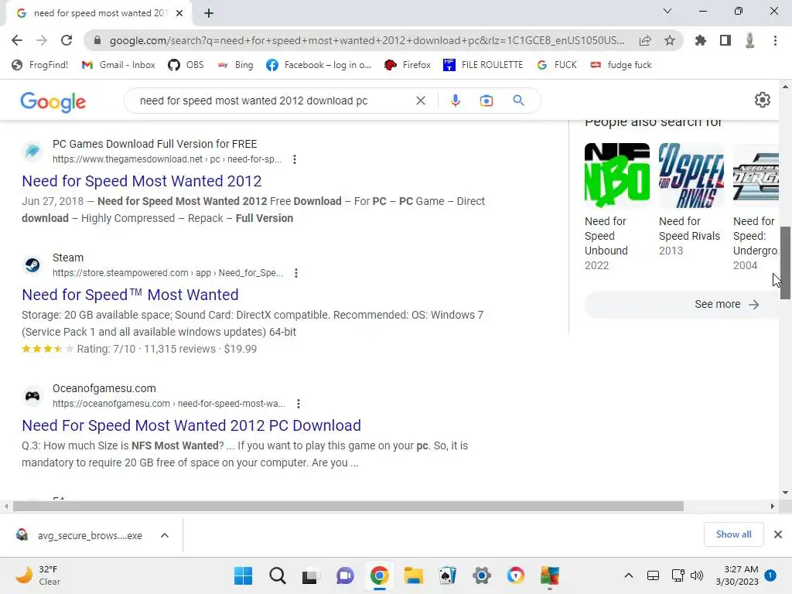Open options for Oceanofgamesu.com result
792x594 pixels.
tap(299, 404)
